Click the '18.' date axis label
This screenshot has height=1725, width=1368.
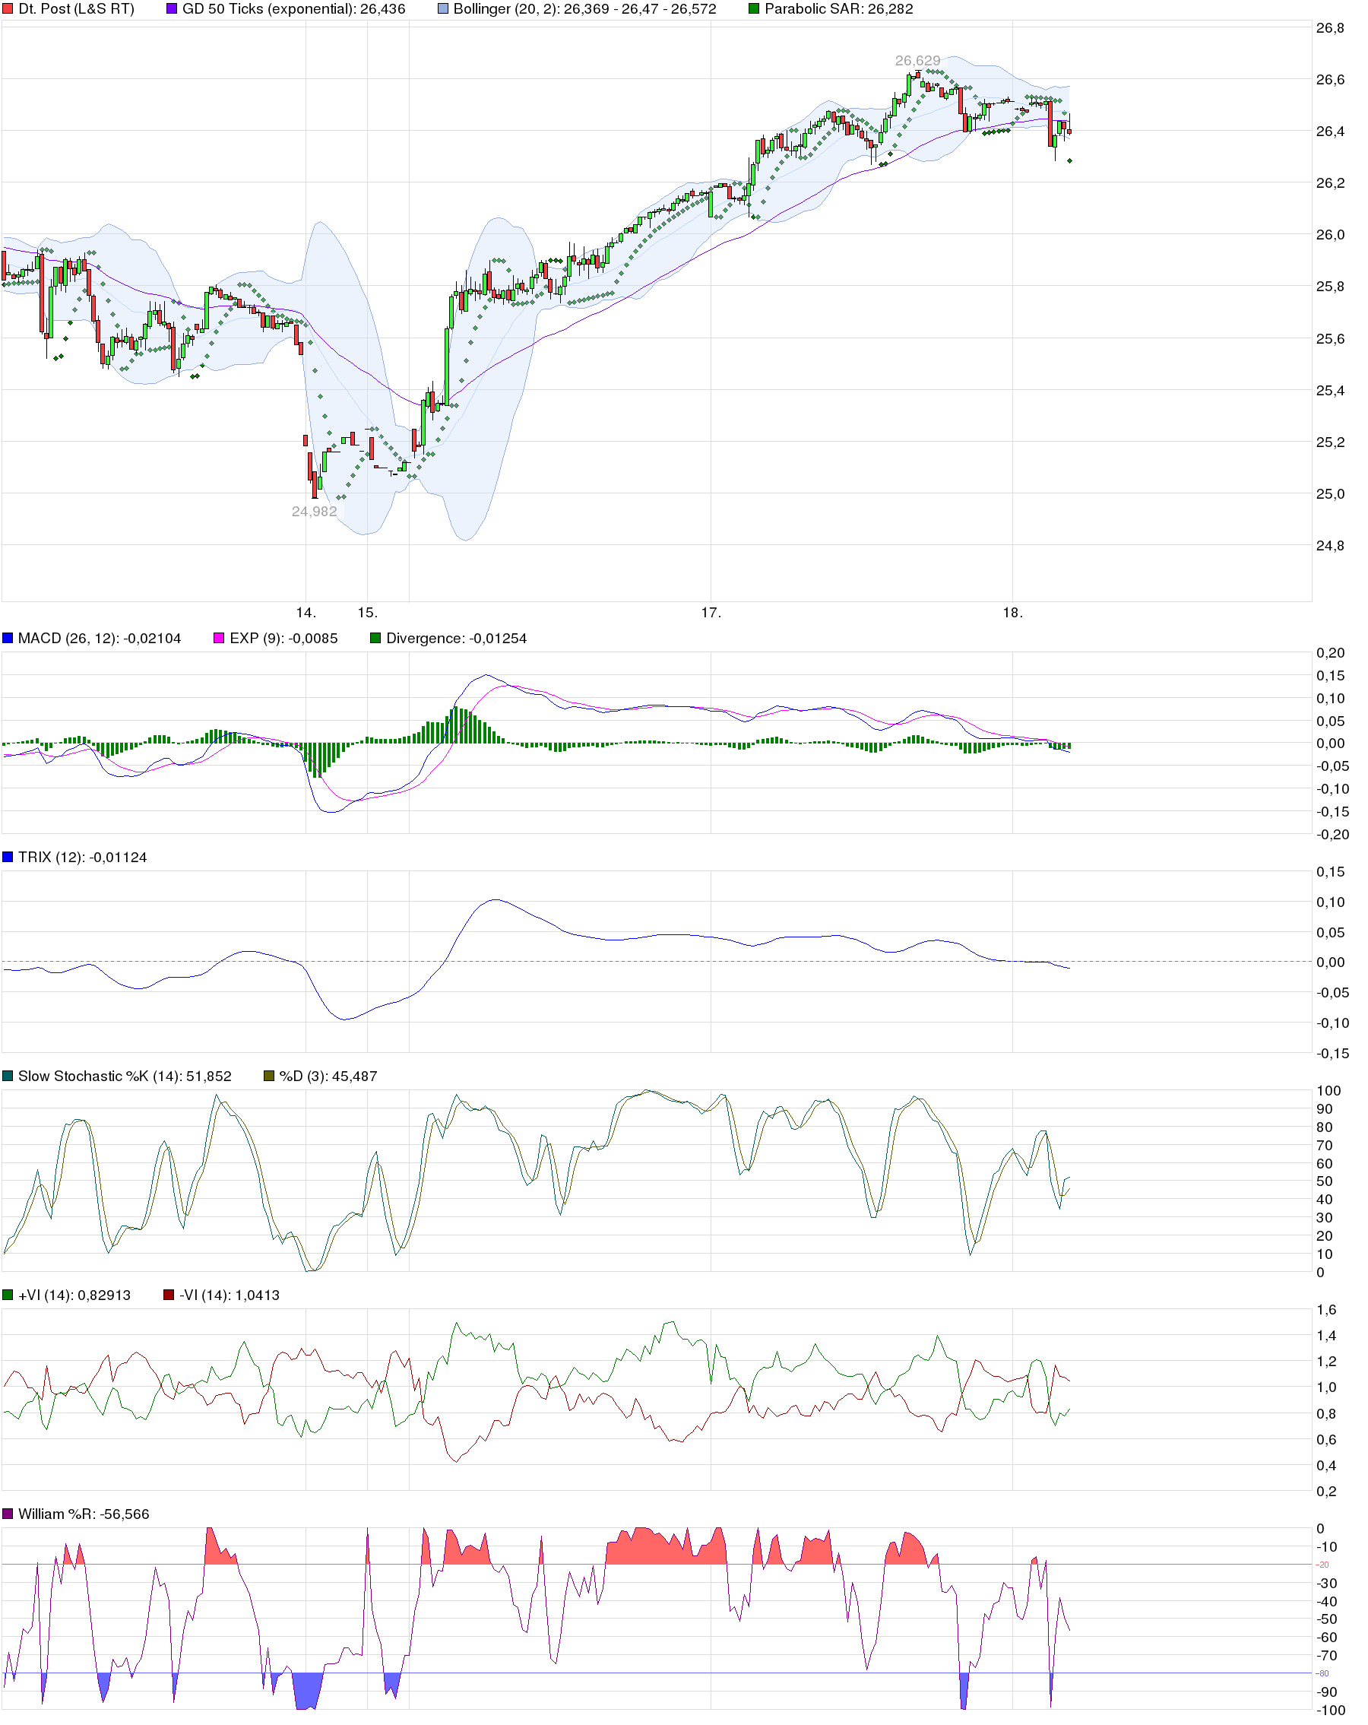[x=1013, y=613]
